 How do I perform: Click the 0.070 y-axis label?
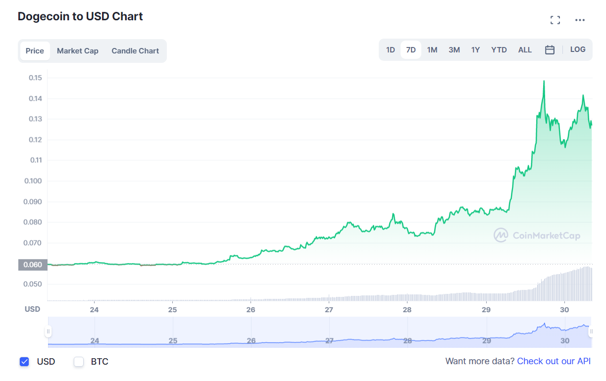coord(33,243)
